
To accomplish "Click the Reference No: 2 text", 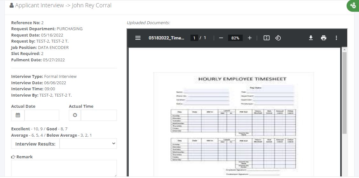I will pyautogui.click(x=27, y=23).
